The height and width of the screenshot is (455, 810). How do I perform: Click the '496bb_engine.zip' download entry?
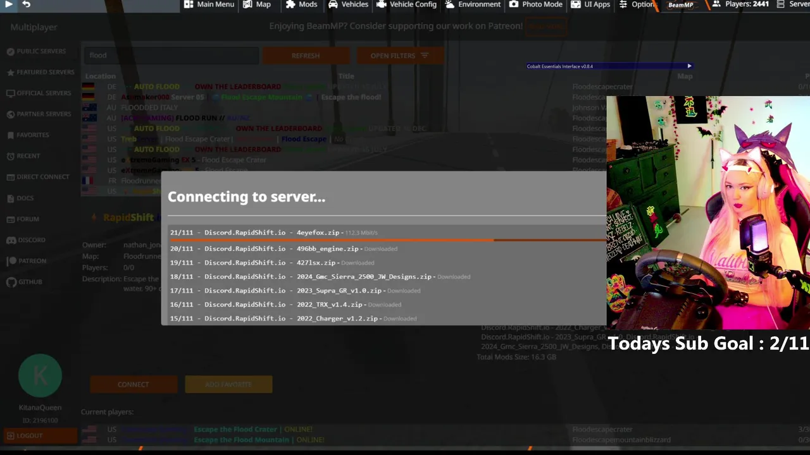point(283,249)
